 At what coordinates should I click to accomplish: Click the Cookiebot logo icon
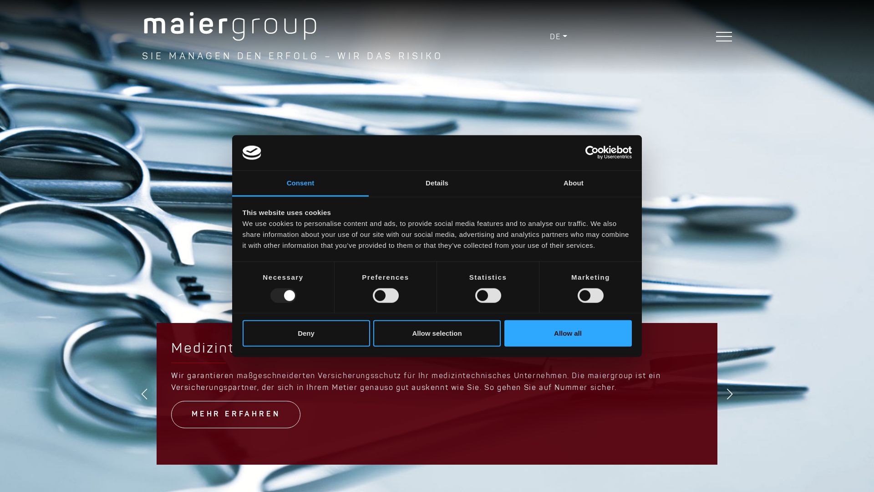252,153
